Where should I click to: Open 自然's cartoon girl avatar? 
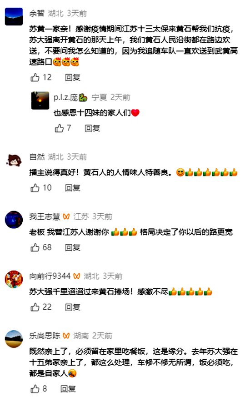point(14,160)
